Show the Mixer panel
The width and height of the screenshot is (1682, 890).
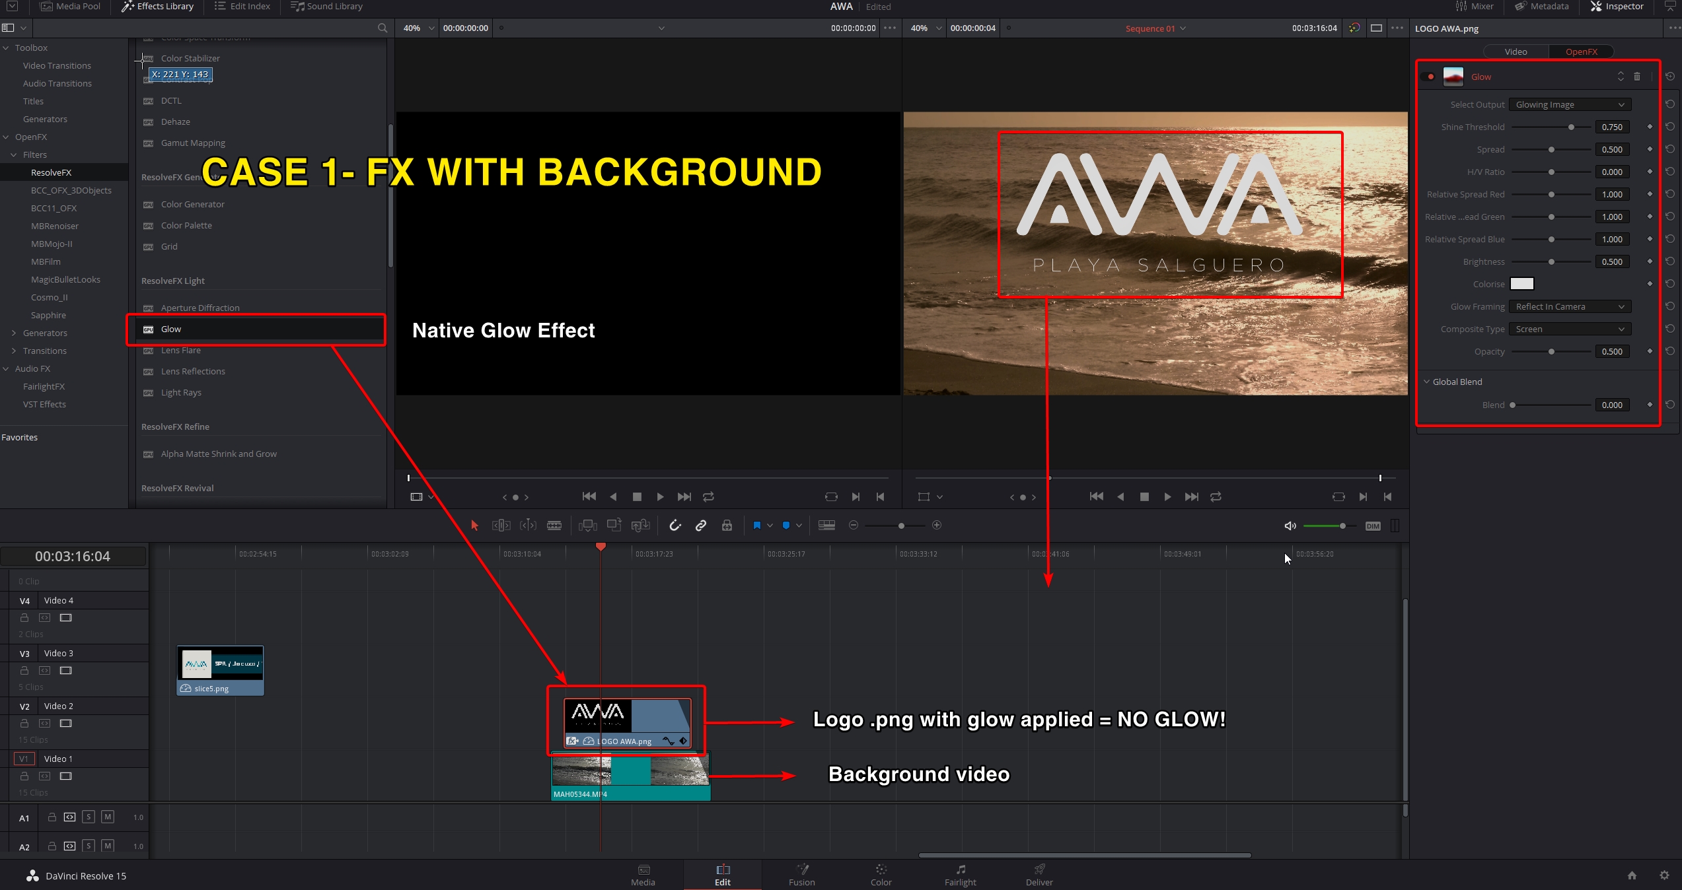pos(1475,7)
